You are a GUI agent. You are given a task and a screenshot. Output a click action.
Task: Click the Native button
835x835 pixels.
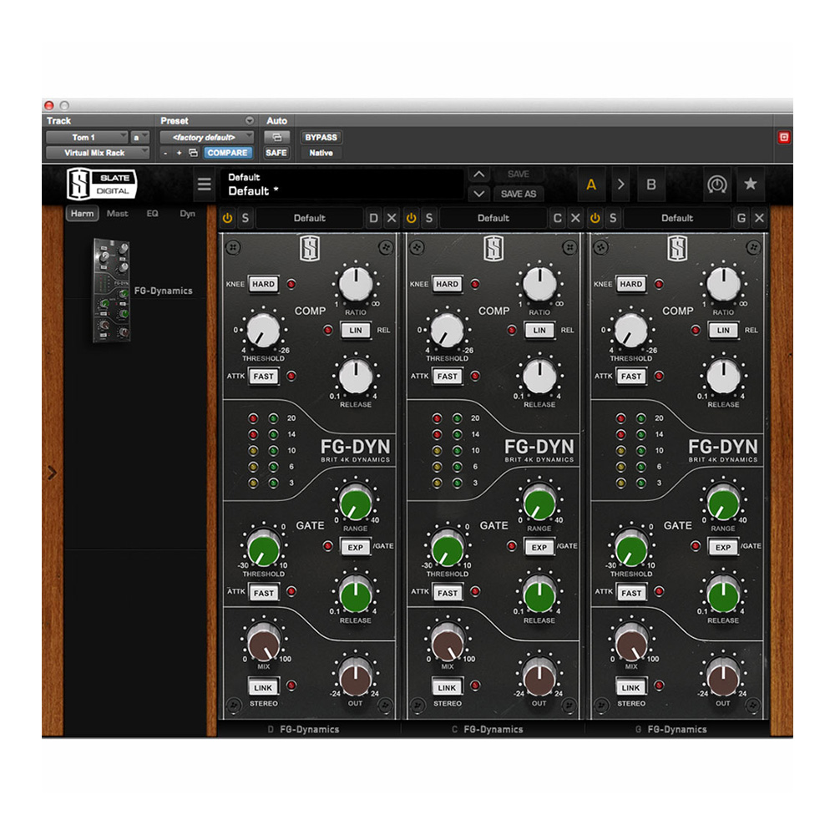click(321, 153)
